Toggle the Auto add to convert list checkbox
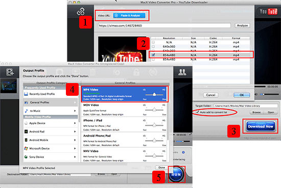 pos(198,112)
